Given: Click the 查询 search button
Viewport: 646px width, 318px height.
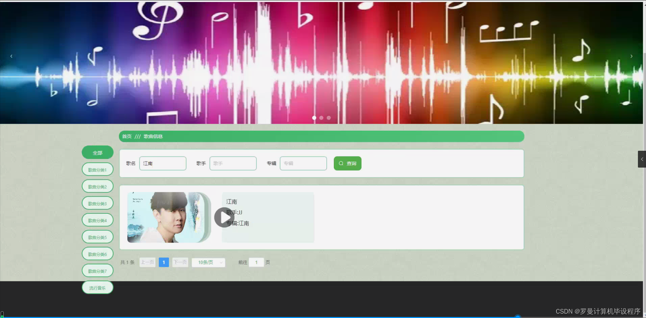Looking at the screenshot, I should pos(348,163).
